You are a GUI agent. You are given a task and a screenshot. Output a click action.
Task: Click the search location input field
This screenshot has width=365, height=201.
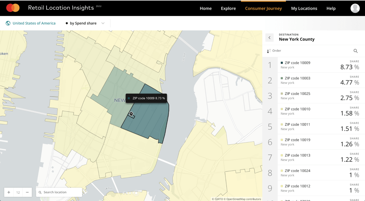pos(59,192)
